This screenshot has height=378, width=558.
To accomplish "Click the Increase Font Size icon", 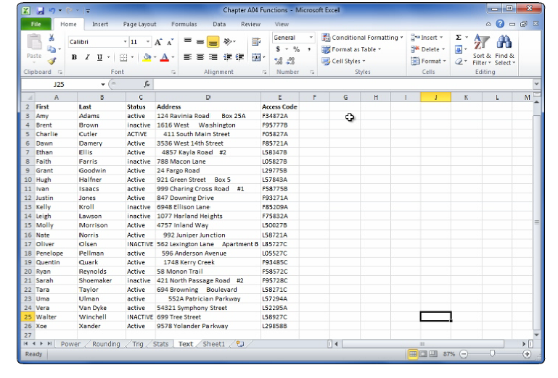I will click(x=159, y=42).
